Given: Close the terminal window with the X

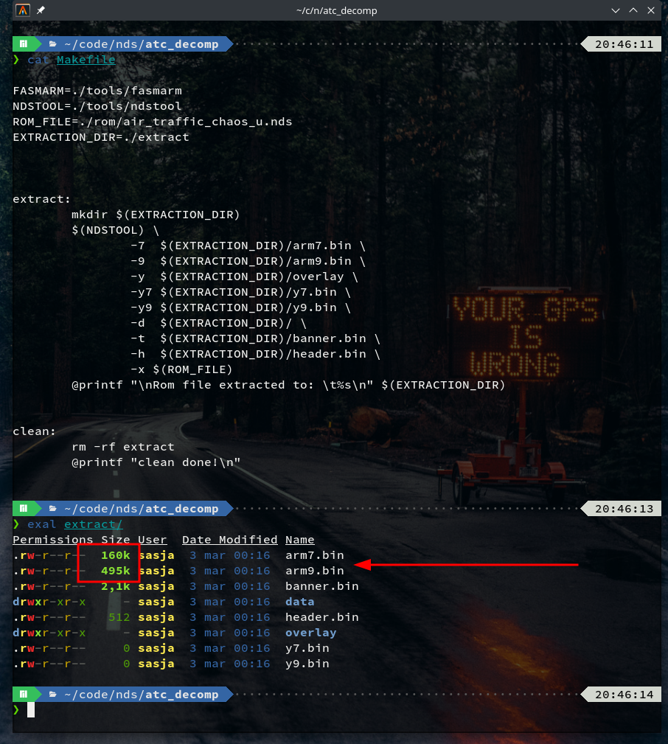Looking at the screenshot, I should (651, 10).
